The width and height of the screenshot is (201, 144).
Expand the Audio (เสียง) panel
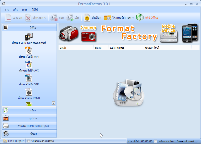pos(29,110)
